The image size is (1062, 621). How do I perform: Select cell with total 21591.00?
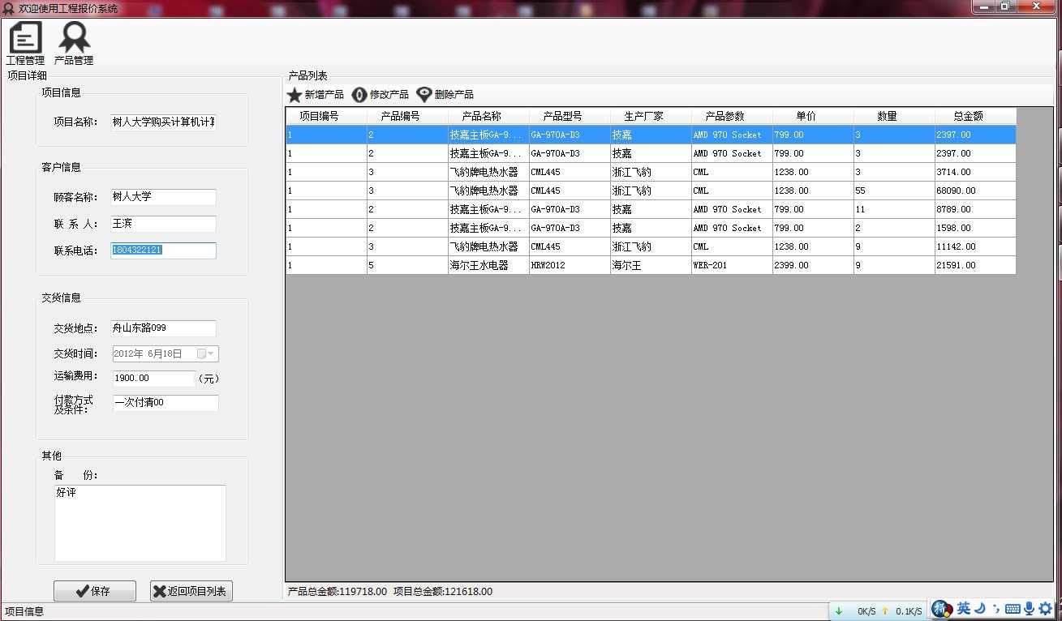[975, 265]
